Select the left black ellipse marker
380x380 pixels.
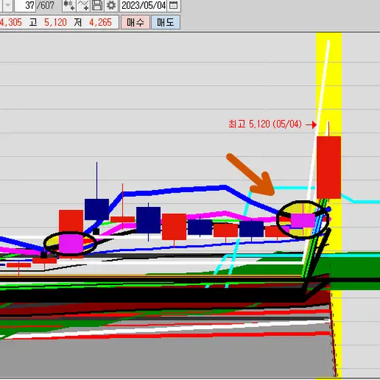tap(70, 244)
